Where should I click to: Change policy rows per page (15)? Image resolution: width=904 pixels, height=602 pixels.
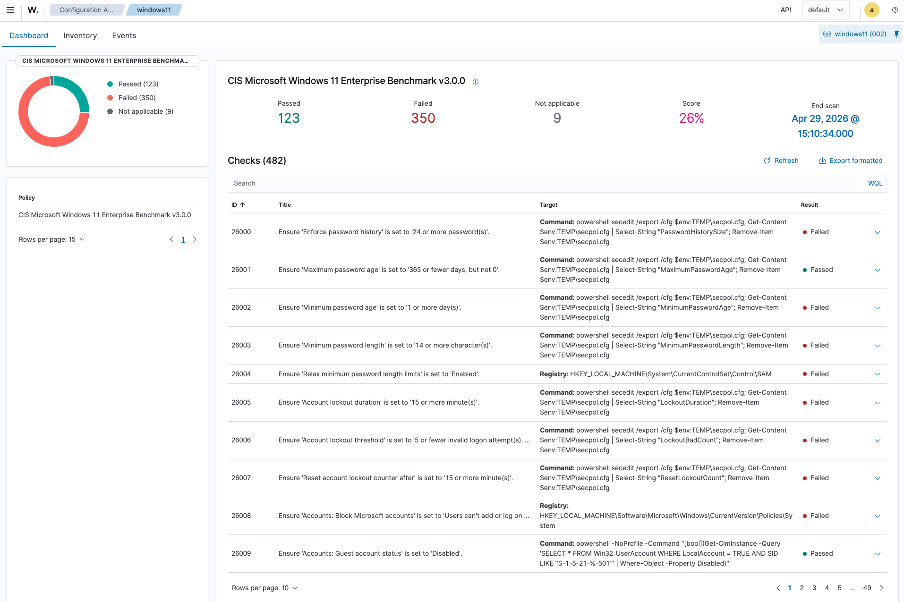point(52,239)
